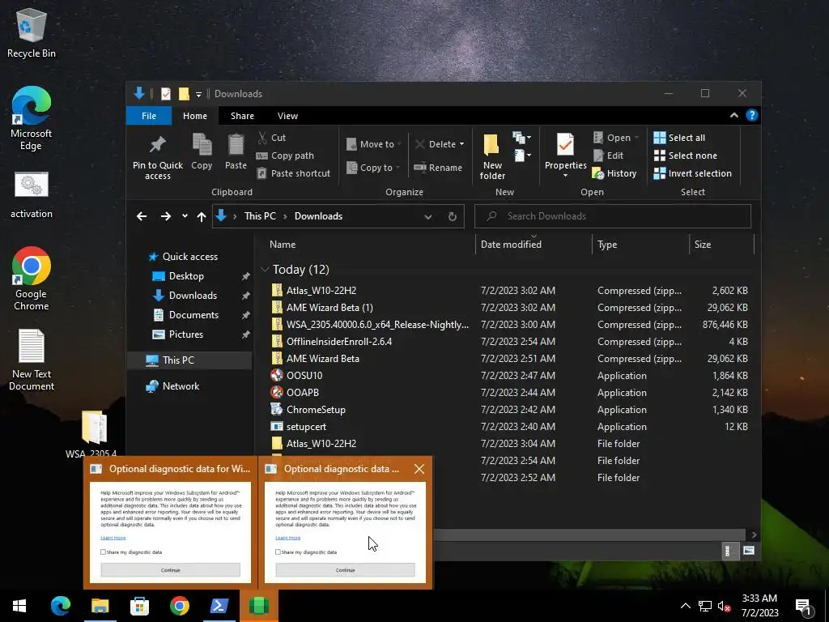
Task: Expand the New item dropdown
Action: click(522, 138)
